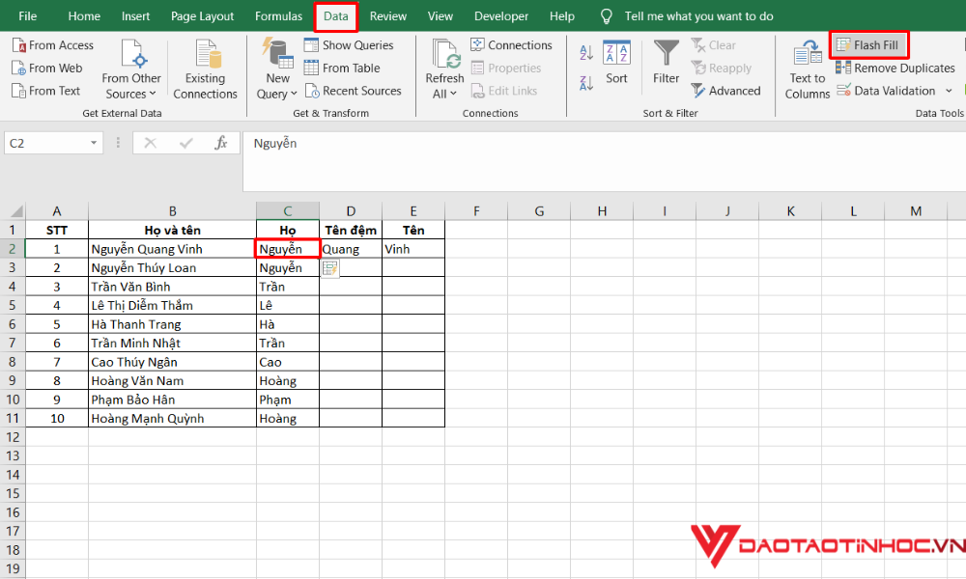Image resolution: width=966 pixels, height=579 pixels.
Task: Click the Properties button
Action: click(x=506, y=68)
